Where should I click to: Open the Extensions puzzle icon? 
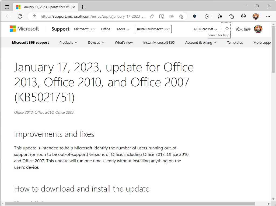[207, 16]
